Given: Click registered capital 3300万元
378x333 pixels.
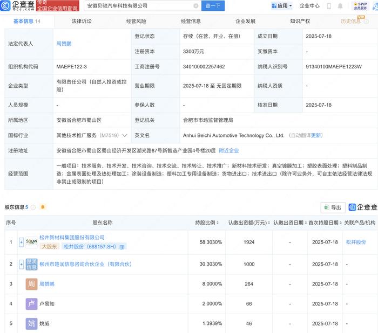Looking at the screenshot, I should click(x=193, y=52).
